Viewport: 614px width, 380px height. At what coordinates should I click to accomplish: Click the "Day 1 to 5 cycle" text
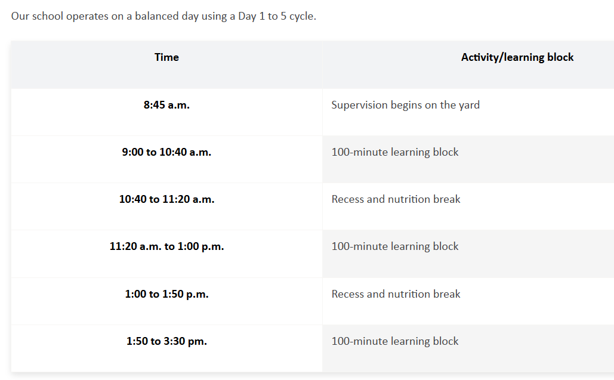(x=276, y=16)
